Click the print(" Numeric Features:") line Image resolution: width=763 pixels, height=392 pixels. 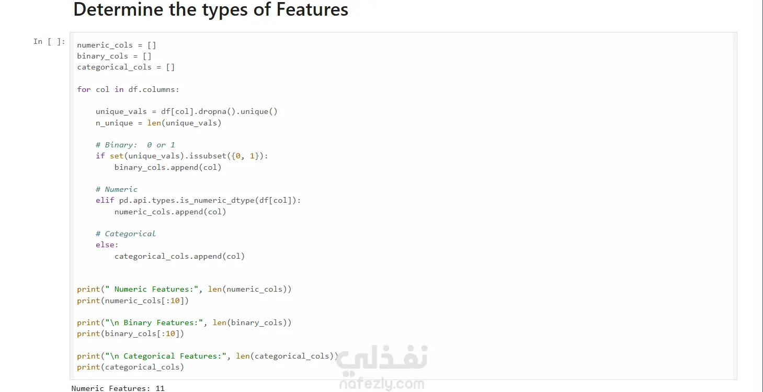[185, 289]
